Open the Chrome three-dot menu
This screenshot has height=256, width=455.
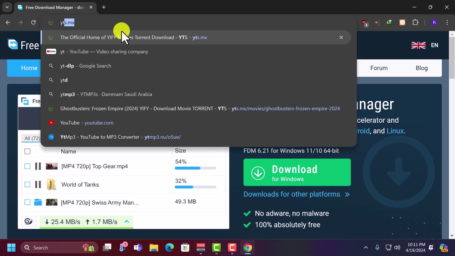pyautogui.click(x=447, y=22)
